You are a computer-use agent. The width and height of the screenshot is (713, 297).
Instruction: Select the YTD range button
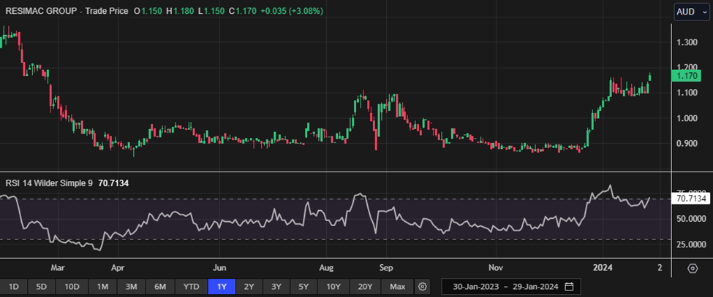pos(191,285)
